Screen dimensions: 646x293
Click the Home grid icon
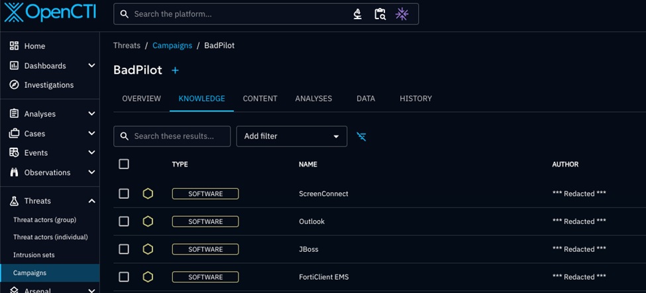(14, 46)
